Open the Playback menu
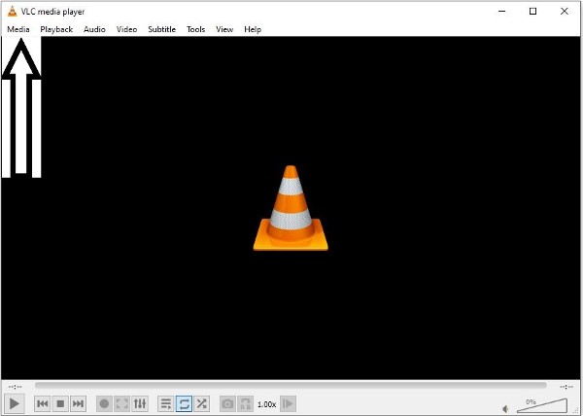The width and height of the screenshot is (583, 416). pos(56,29)
